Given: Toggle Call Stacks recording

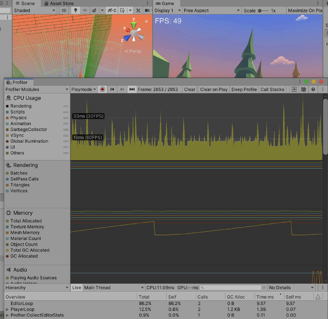Looking at the screenshot, I should click(x=272, y=89).
